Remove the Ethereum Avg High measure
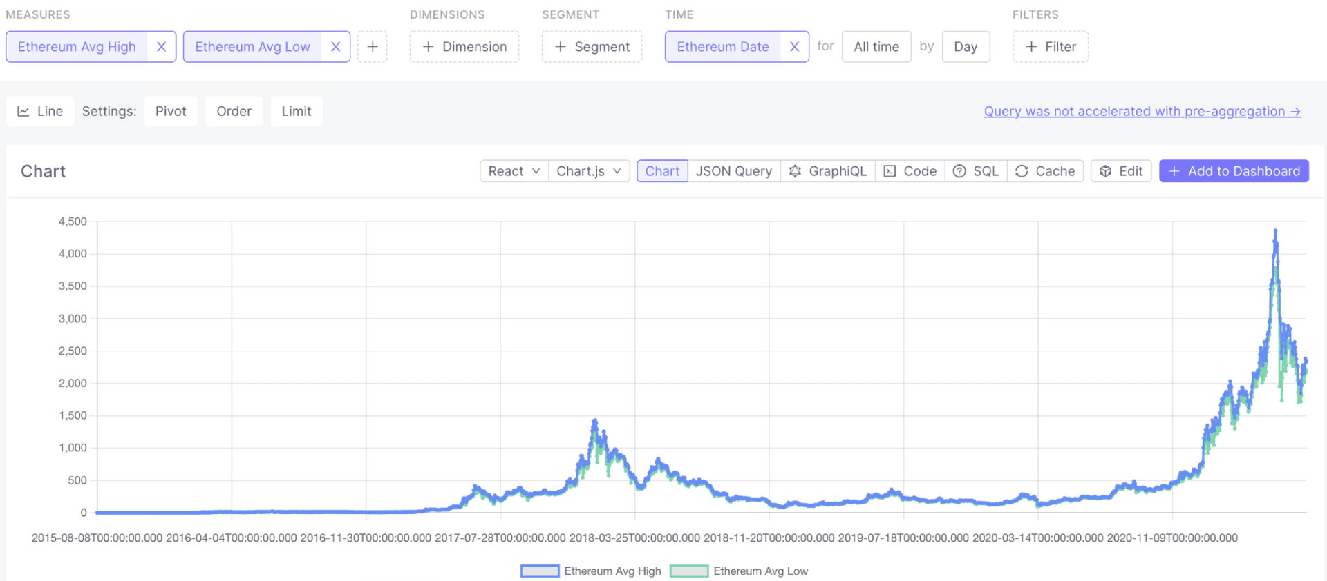Viewport: 1327px width, 581px height. tap(161, 47)
